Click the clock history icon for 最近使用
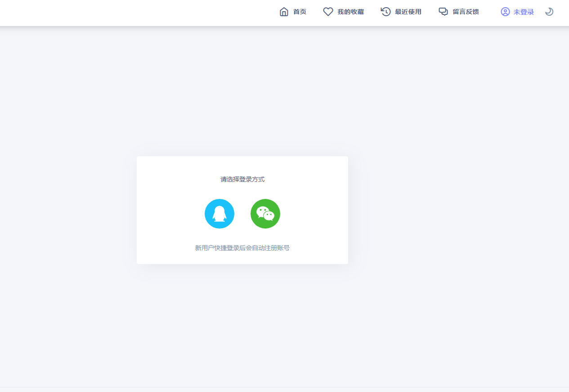 click(385, 12)
